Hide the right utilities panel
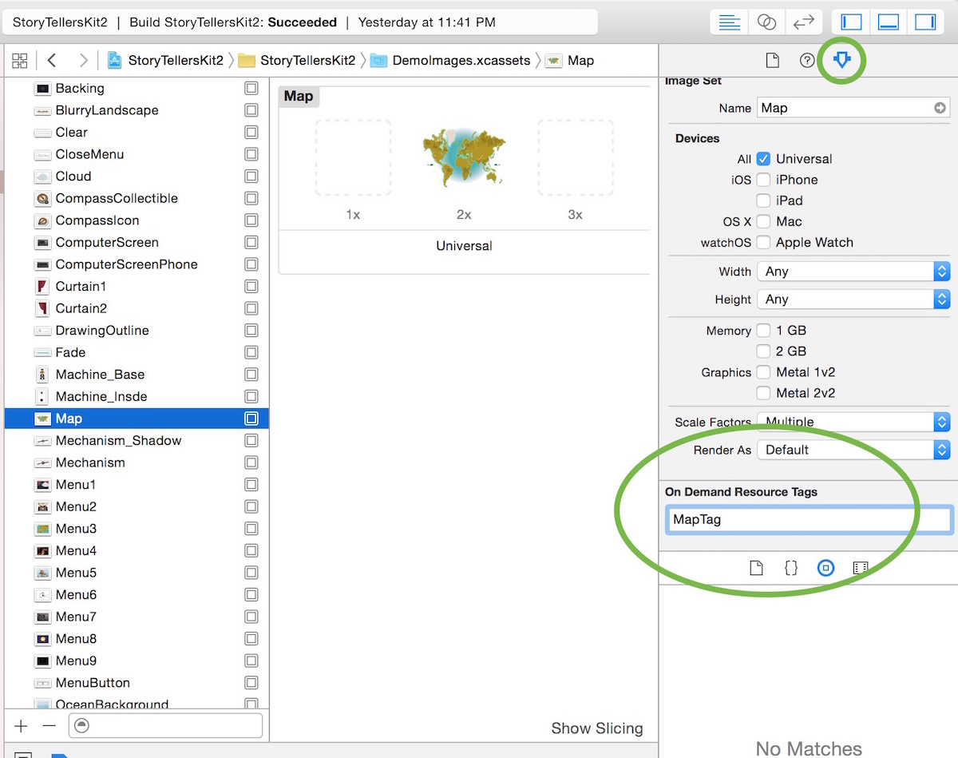Viewport: 958px width, 758px height. (x=925, y=22)
